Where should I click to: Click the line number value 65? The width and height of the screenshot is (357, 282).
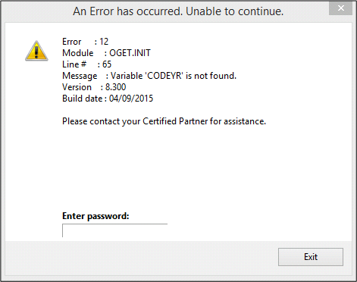point(107,64)
